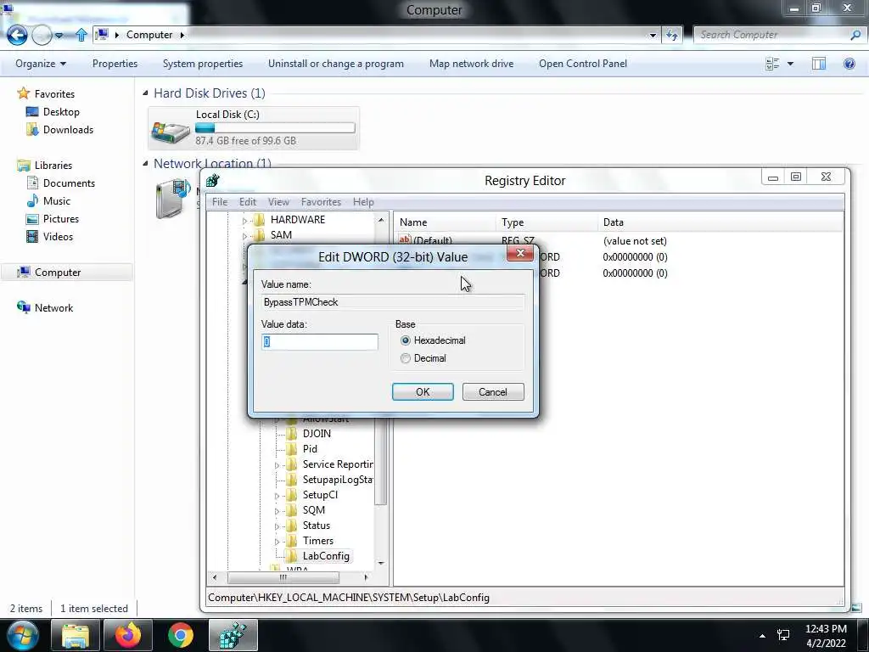869x652 pixels.
Task: Click the Explorer Forward button
Action: click(42, 35)
